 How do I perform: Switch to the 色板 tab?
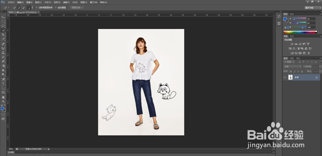[292, 14]
